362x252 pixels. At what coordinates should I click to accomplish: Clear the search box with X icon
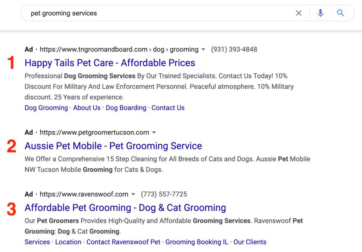299,13
